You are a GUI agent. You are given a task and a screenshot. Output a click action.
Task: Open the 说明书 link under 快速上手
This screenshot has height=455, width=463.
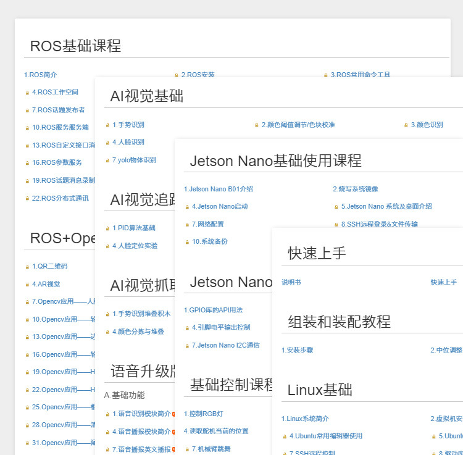(x=291, y=282)
